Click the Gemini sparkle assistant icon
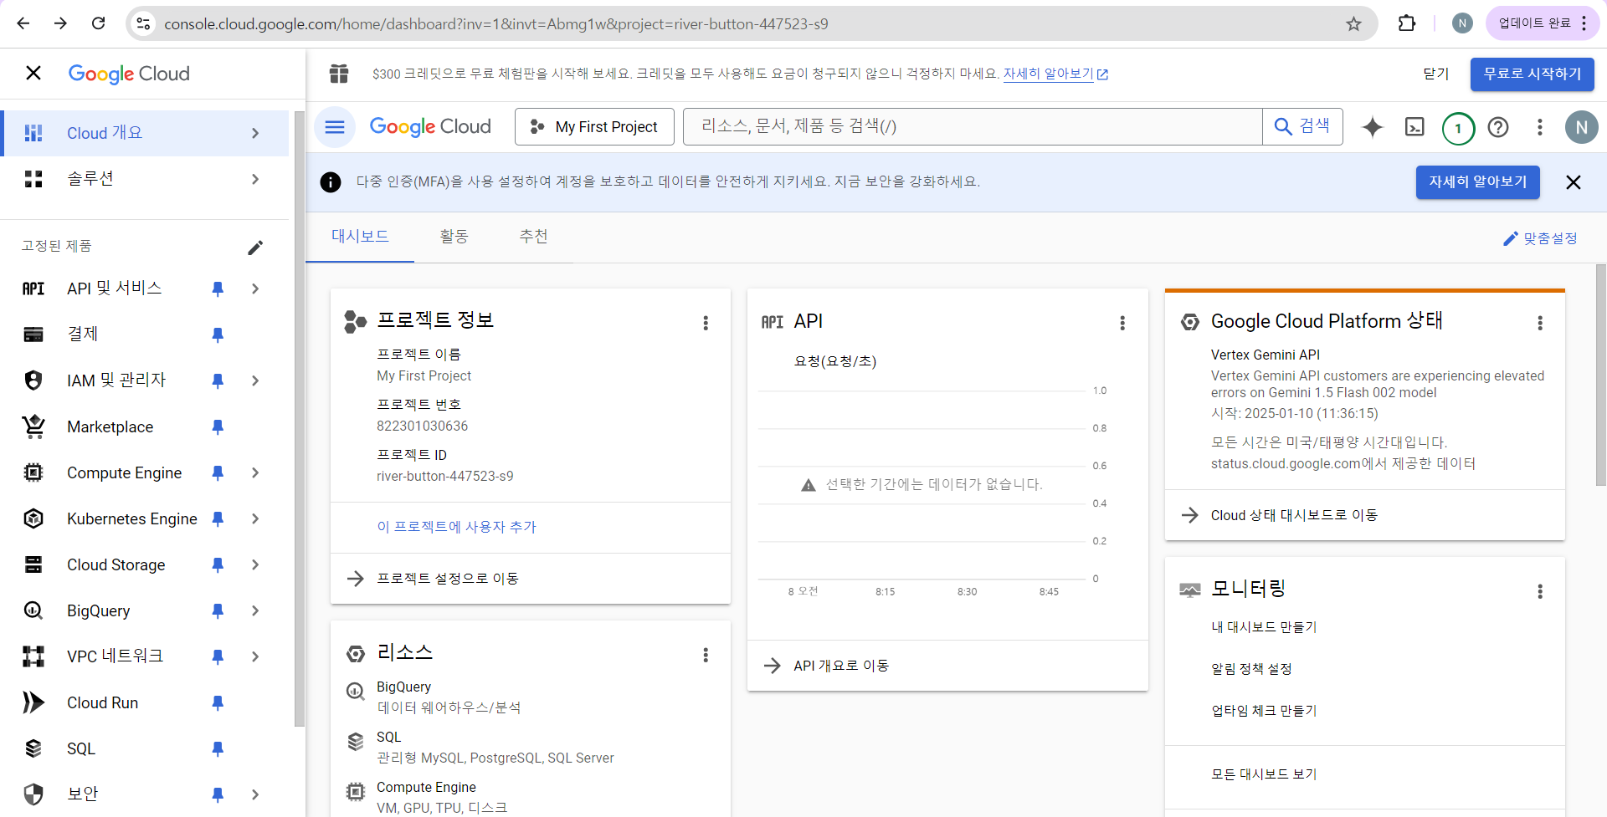This screenshot has width=1607, height=817. click(1373, 127)
